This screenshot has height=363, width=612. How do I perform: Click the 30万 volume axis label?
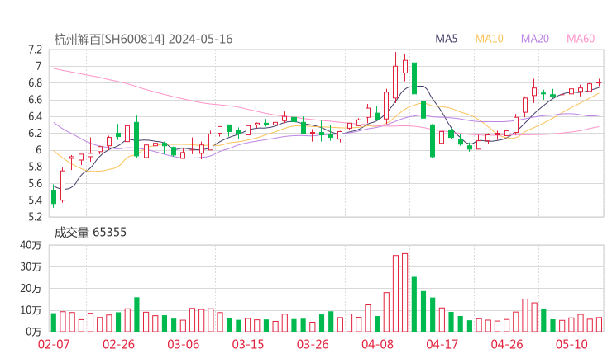click(31, 266)
